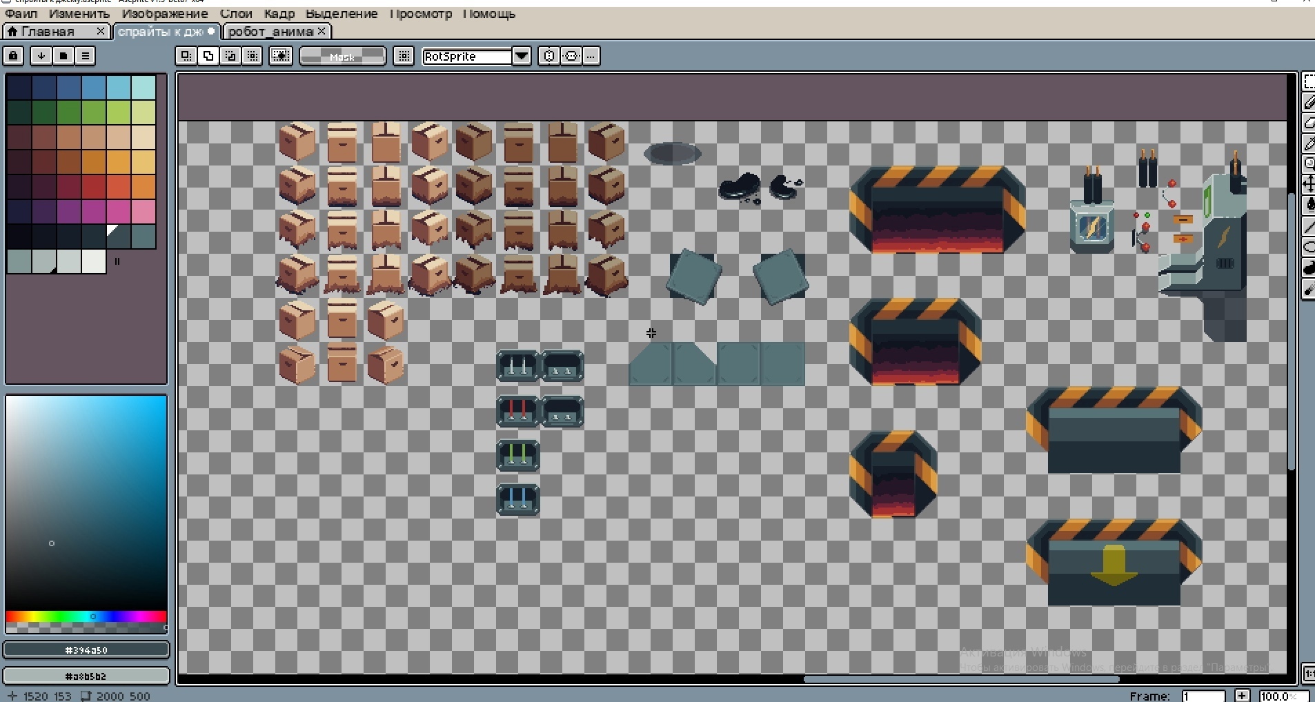Click inside the saturation-value color picker
Screen dimensions: 1315x702
(86, 503)
